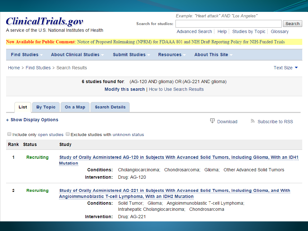Expand the About Clinical Studies menu
This screenshot has height=231, width=308.
click(x=77, y=55)
